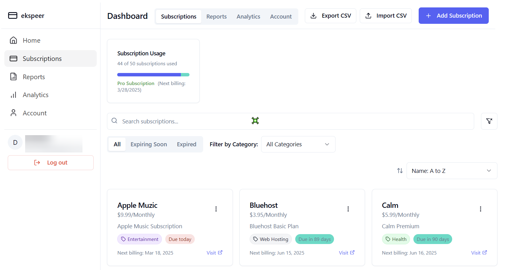This screenshot has width=530, height=270.
Task: Click the ekspeer logo icon
Action: coord(13,15)
